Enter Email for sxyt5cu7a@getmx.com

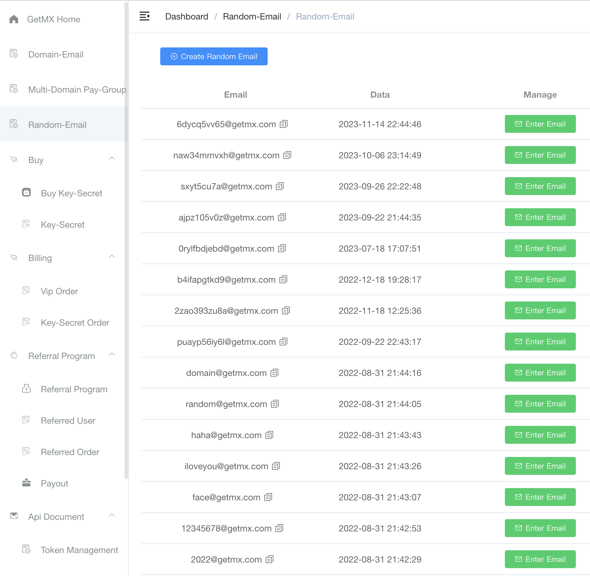(540, 186)
